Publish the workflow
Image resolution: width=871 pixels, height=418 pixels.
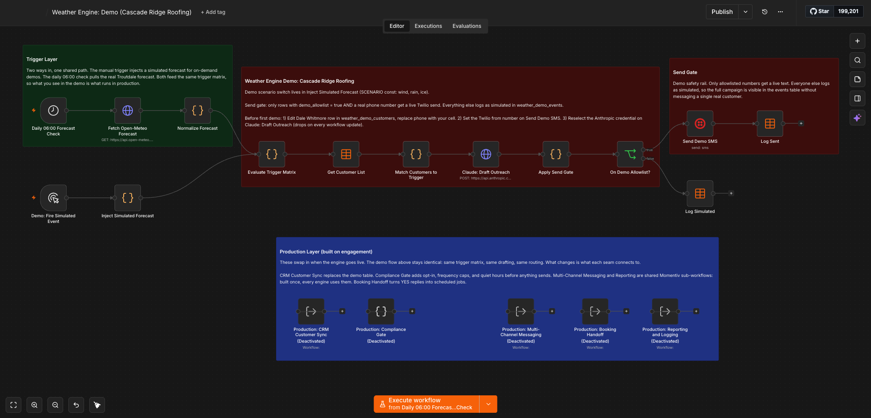722,12
